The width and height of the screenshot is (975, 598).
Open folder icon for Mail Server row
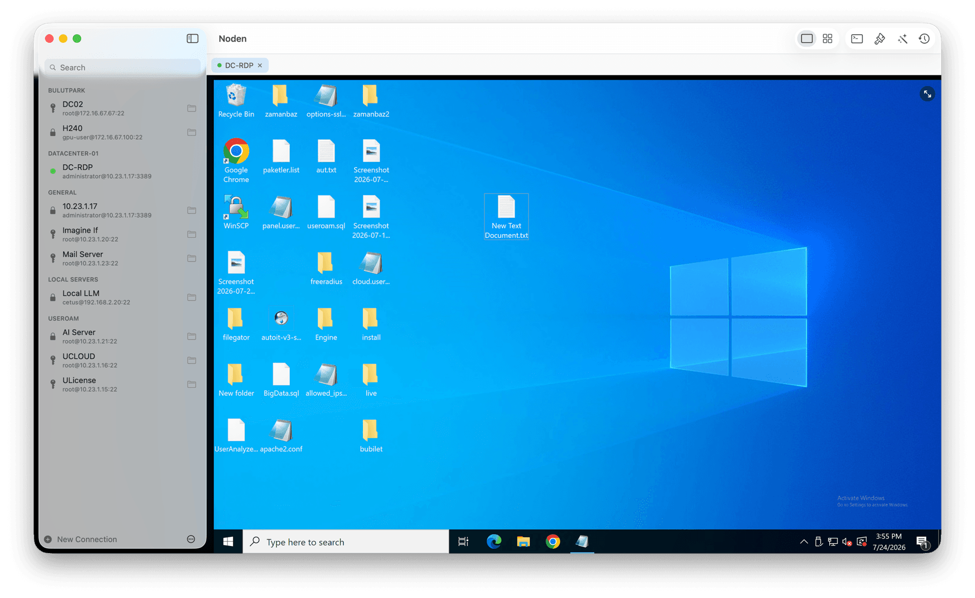pyautogui.click(x=192, y=258)
